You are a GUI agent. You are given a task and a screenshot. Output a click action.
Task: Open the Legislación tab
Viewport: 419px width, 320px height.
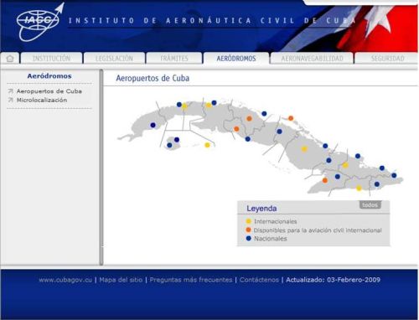click(x=114, y=59)
